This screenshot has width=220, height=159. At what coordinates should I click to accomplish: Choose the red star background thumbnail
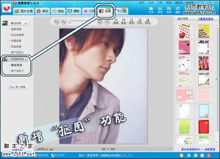pos(204,127)
